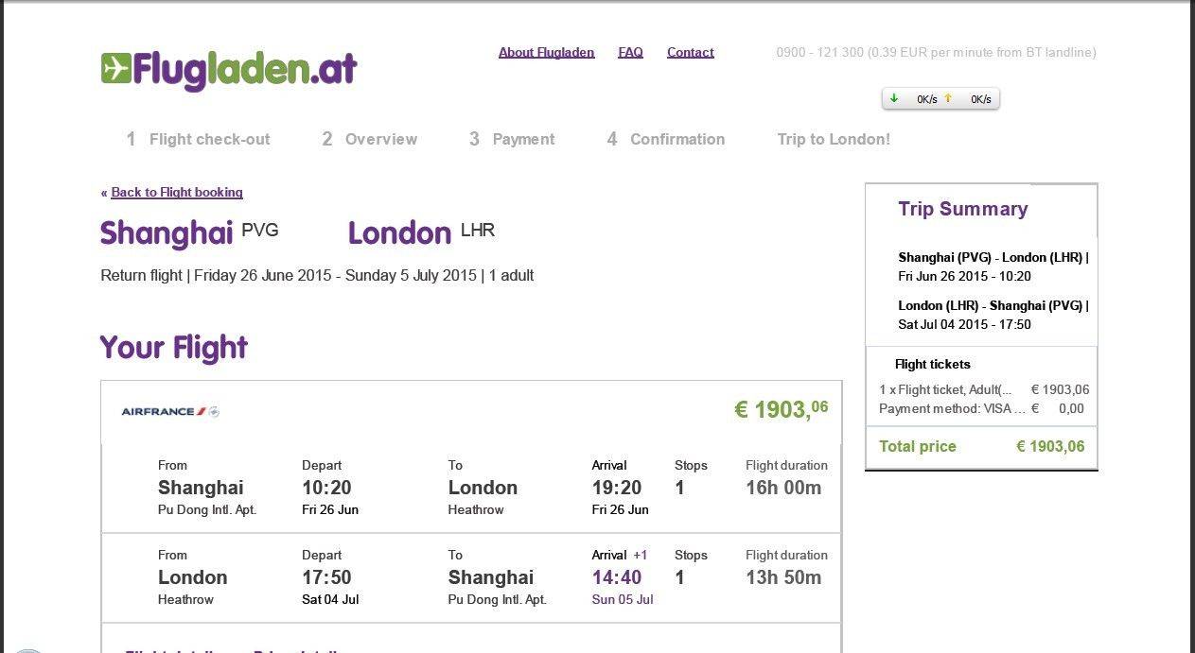Click the yellow upload arrow icon

[x=948, y=98]
